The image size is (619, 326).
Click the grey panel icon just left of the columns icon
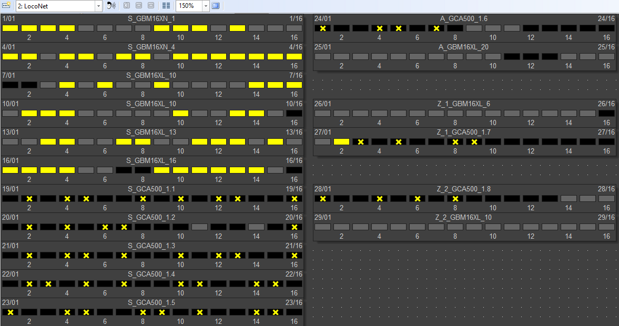151,6
